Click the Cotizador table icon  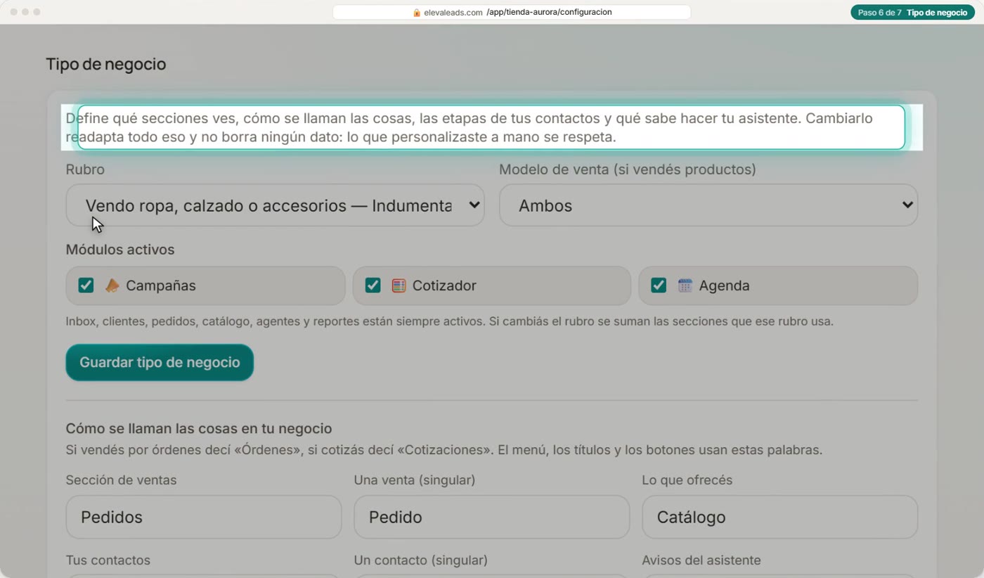pos(399,285)
